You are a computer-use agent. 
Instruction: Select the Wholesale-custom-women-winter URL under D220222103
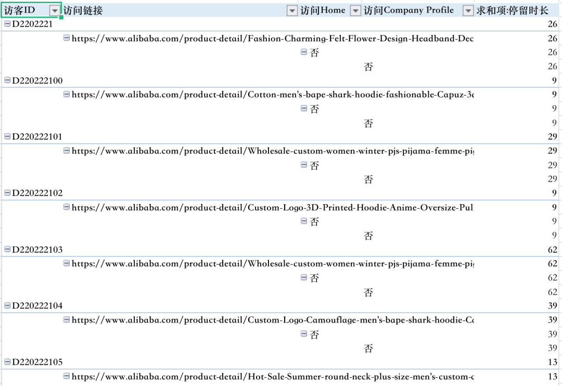click(272, 263)
